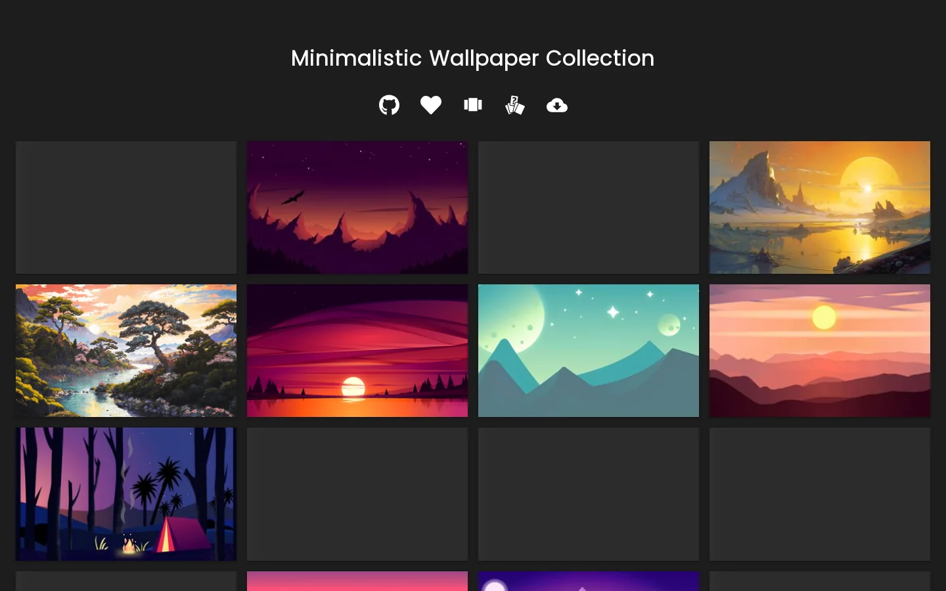
Task: Select the pine trees and river landscape wallpaper
Action: click(x=126, y=351)
